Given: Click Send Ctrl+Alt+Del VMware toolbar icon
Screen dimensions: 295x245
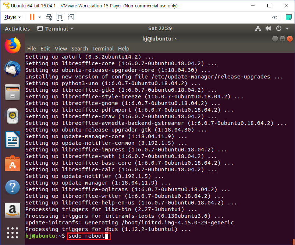Looking at the screenshot, I should click(49, 17).
